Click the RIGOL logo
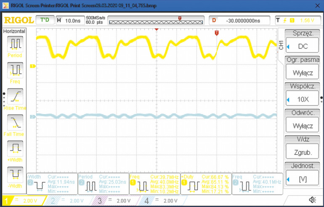The image size is (324, 207). [x=18, y=20]
